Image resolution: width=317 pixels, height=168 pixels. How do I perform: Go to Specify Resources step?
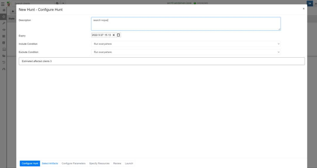tap(99, 163)
